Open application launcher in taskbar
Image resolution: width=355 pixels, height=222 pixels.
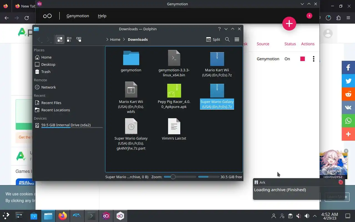pyautogui.click(x=6, y=216)
